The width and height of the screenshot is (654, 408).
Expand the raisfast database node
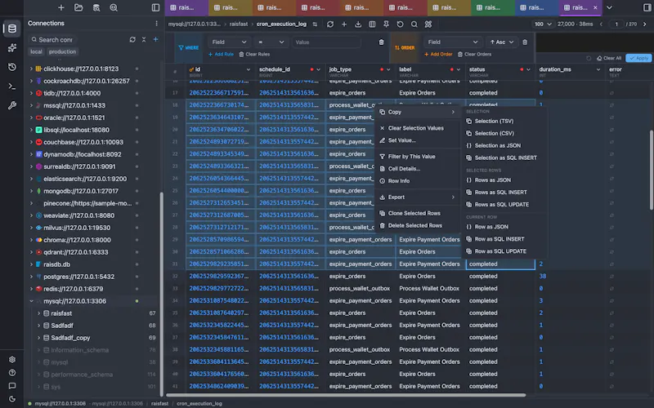tap(38, 313)
